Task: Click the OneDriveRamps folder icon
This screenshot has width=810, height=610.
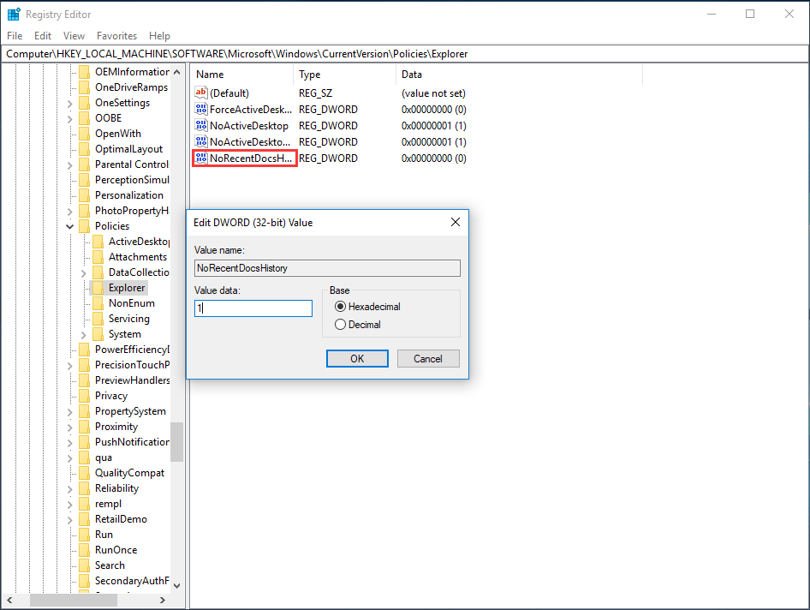Action: click(84, 87)
